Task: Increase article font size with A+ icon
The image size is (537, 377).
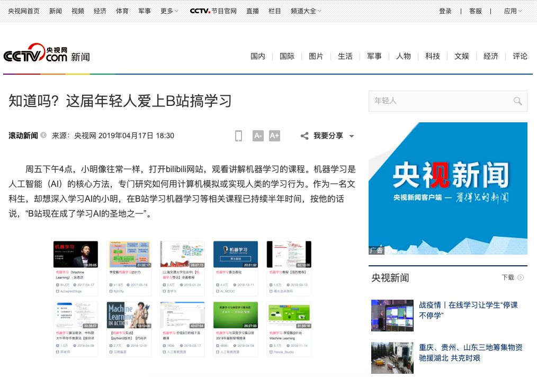Action: [x=274, y=136]
